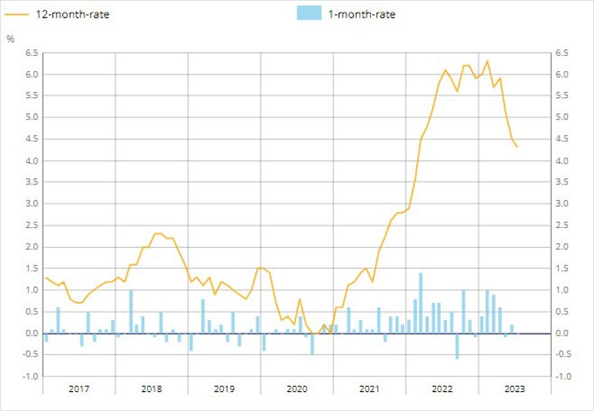The width and height of the screenshot is (594, 411).
Task: Select the 2021 year label
Action: pyautogui.click(x=369, y=389)
